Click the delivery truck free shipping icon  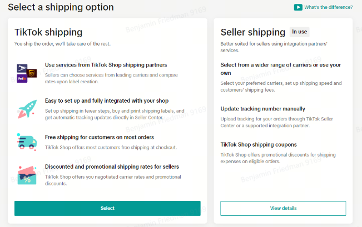(x=27, y=142)
